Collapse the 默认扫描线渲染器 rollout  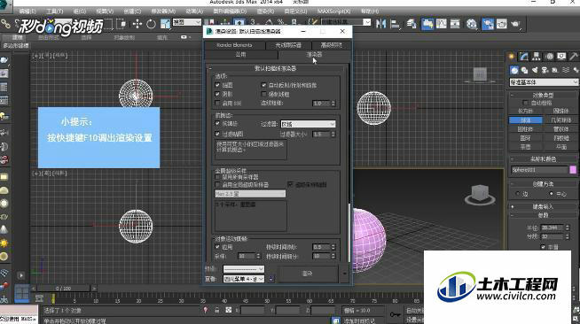coord(276,68)
